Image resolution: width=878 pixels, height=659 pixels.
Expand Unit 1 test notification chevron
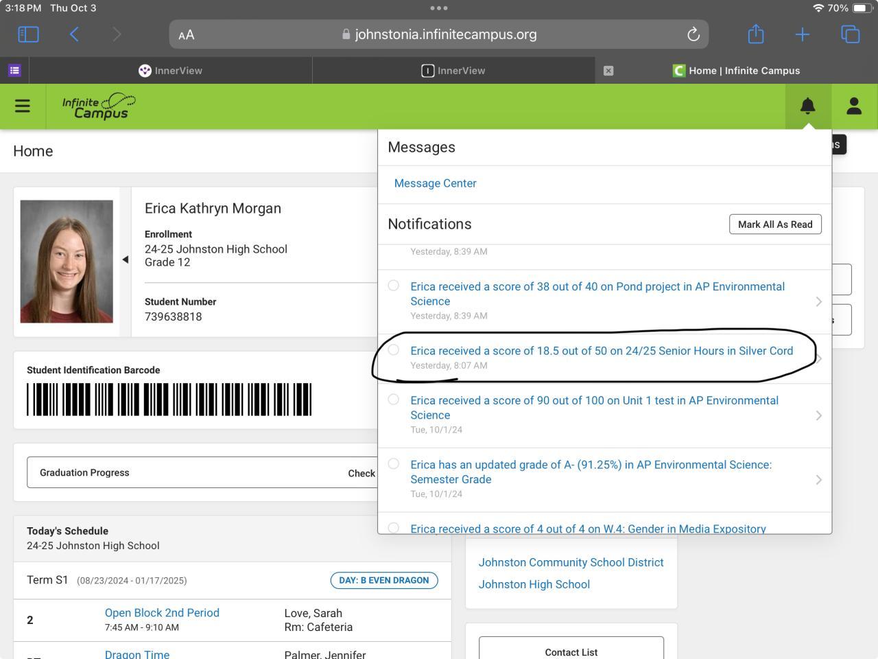click(x=818, y=415)
